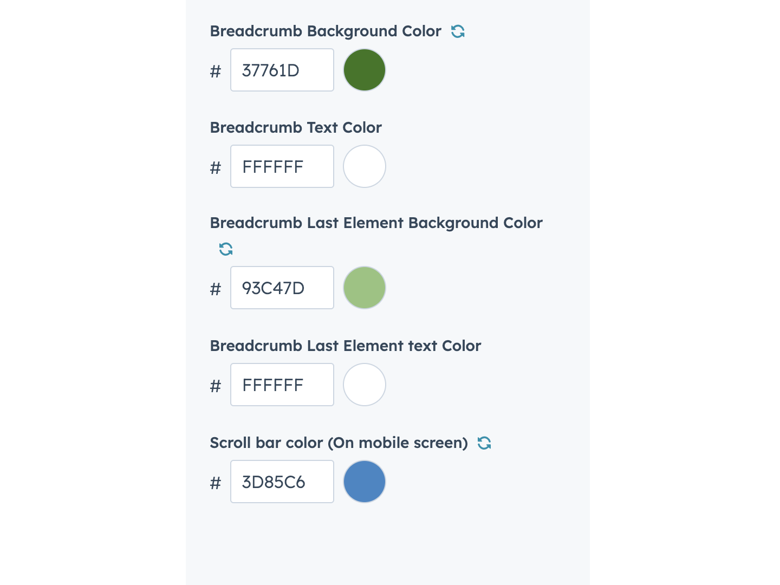
Task: Click the hex field containing 37761D
Action: 282,70
